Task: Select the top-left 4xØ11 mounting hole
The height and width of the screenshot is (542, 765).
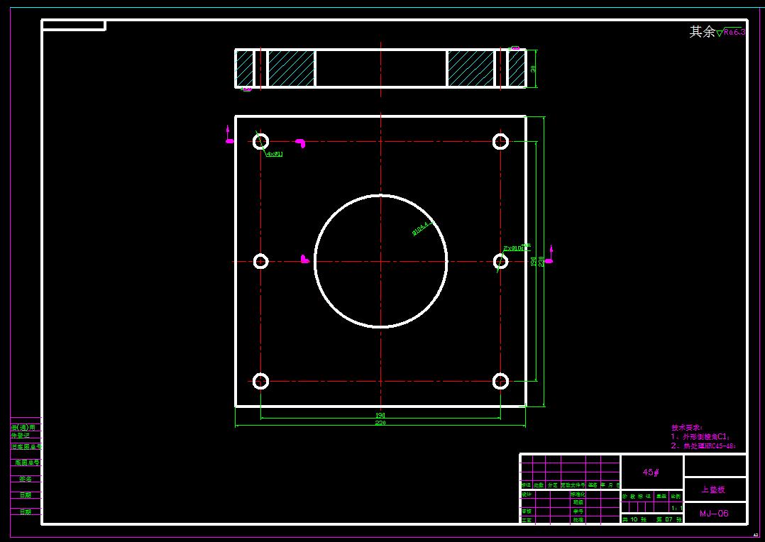Action: coord(260,141)
